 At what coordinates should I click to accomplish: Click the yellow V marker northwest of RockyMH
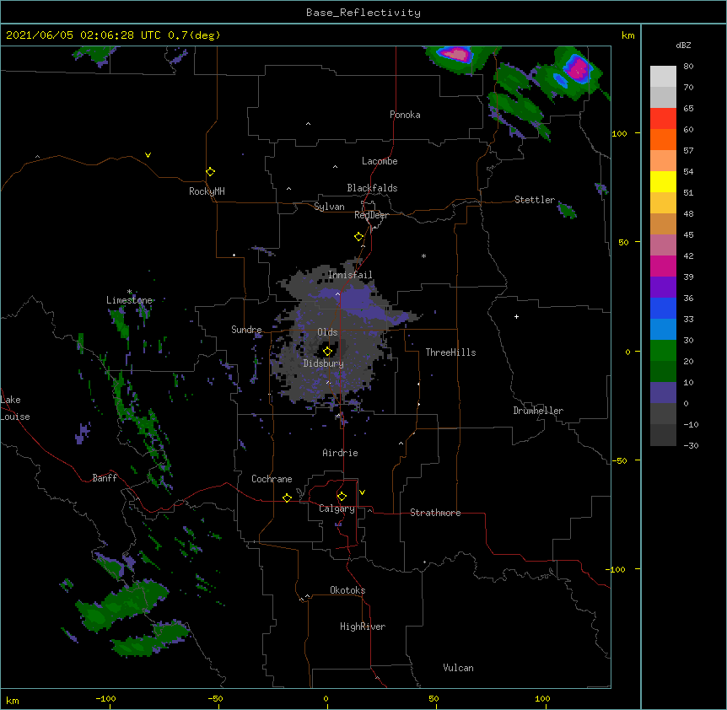pyautogui.click(x=148, y=155)
